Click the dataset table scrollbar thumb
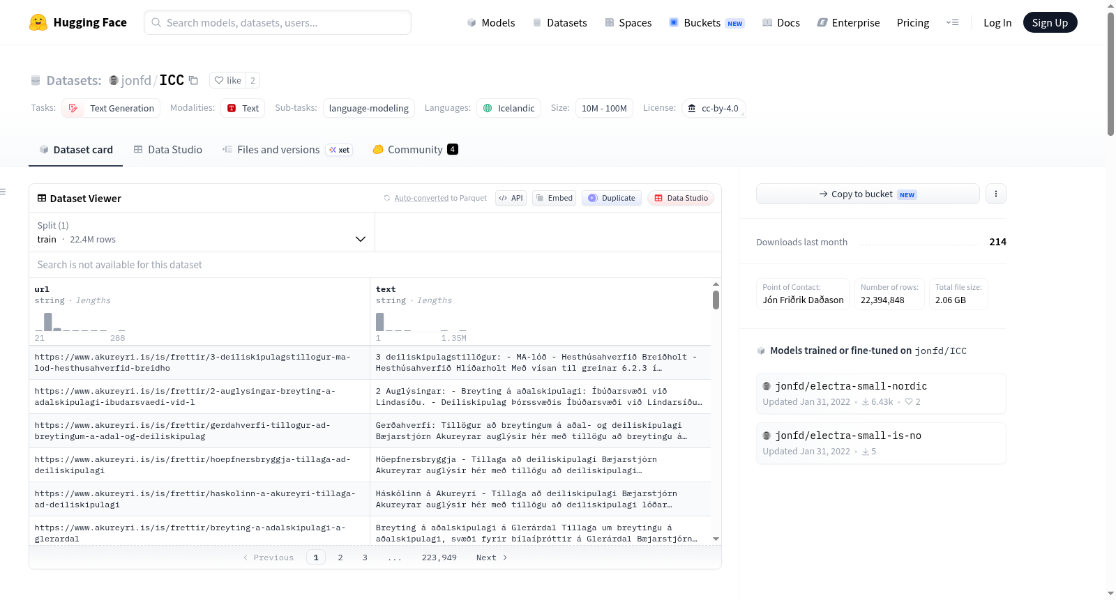This screenshot has height=600, width=1116. coord(716,300)
